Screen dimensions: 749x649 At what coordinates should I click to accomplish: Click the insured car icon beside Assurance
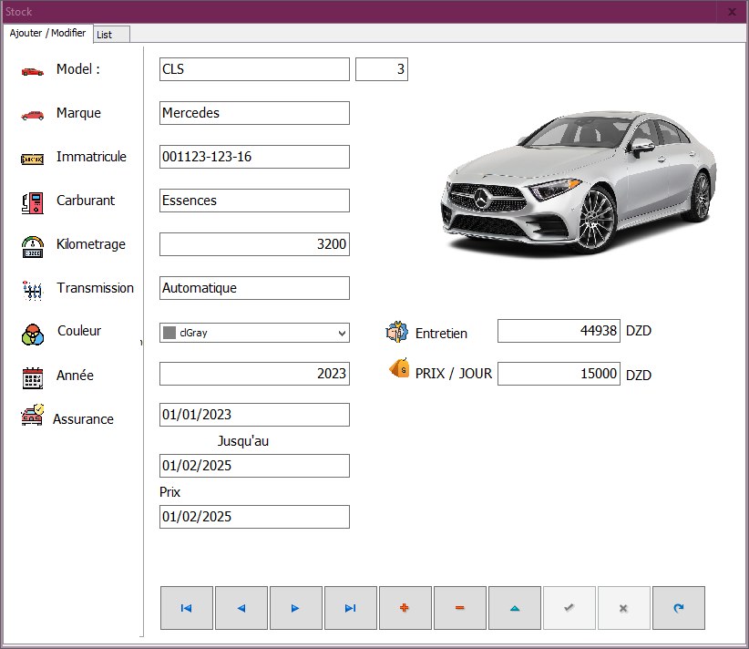[33, 415]
